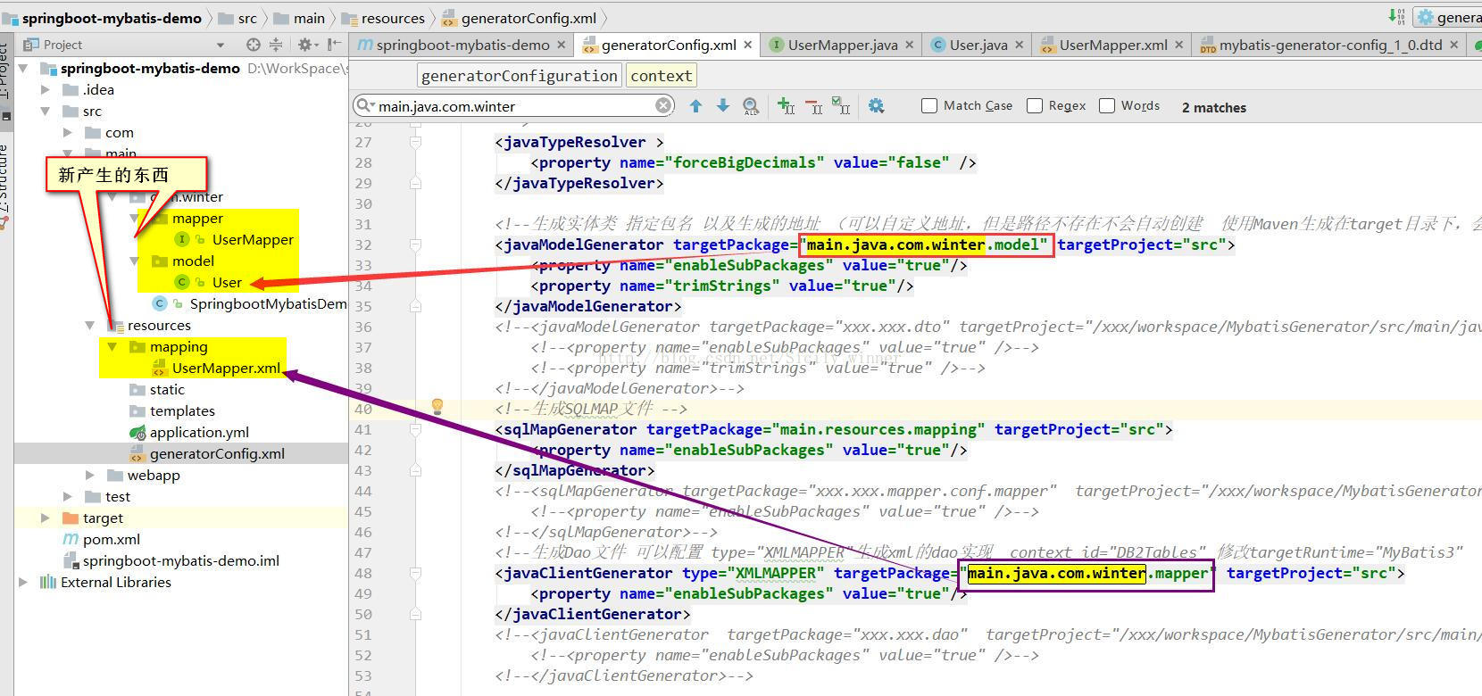Click src in navigation bar
This screenshot has height=696, width=1482.
(238, 18)
